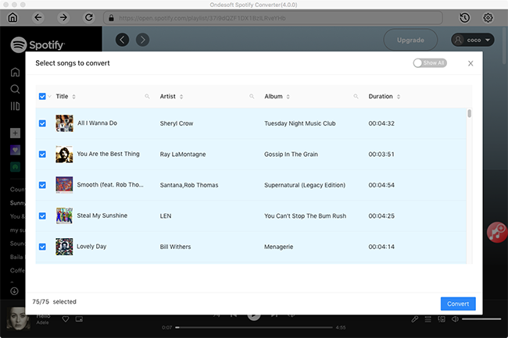Click the Upgrade button
This screenshot has width=508, height=338.
click(x=410, y=40)
